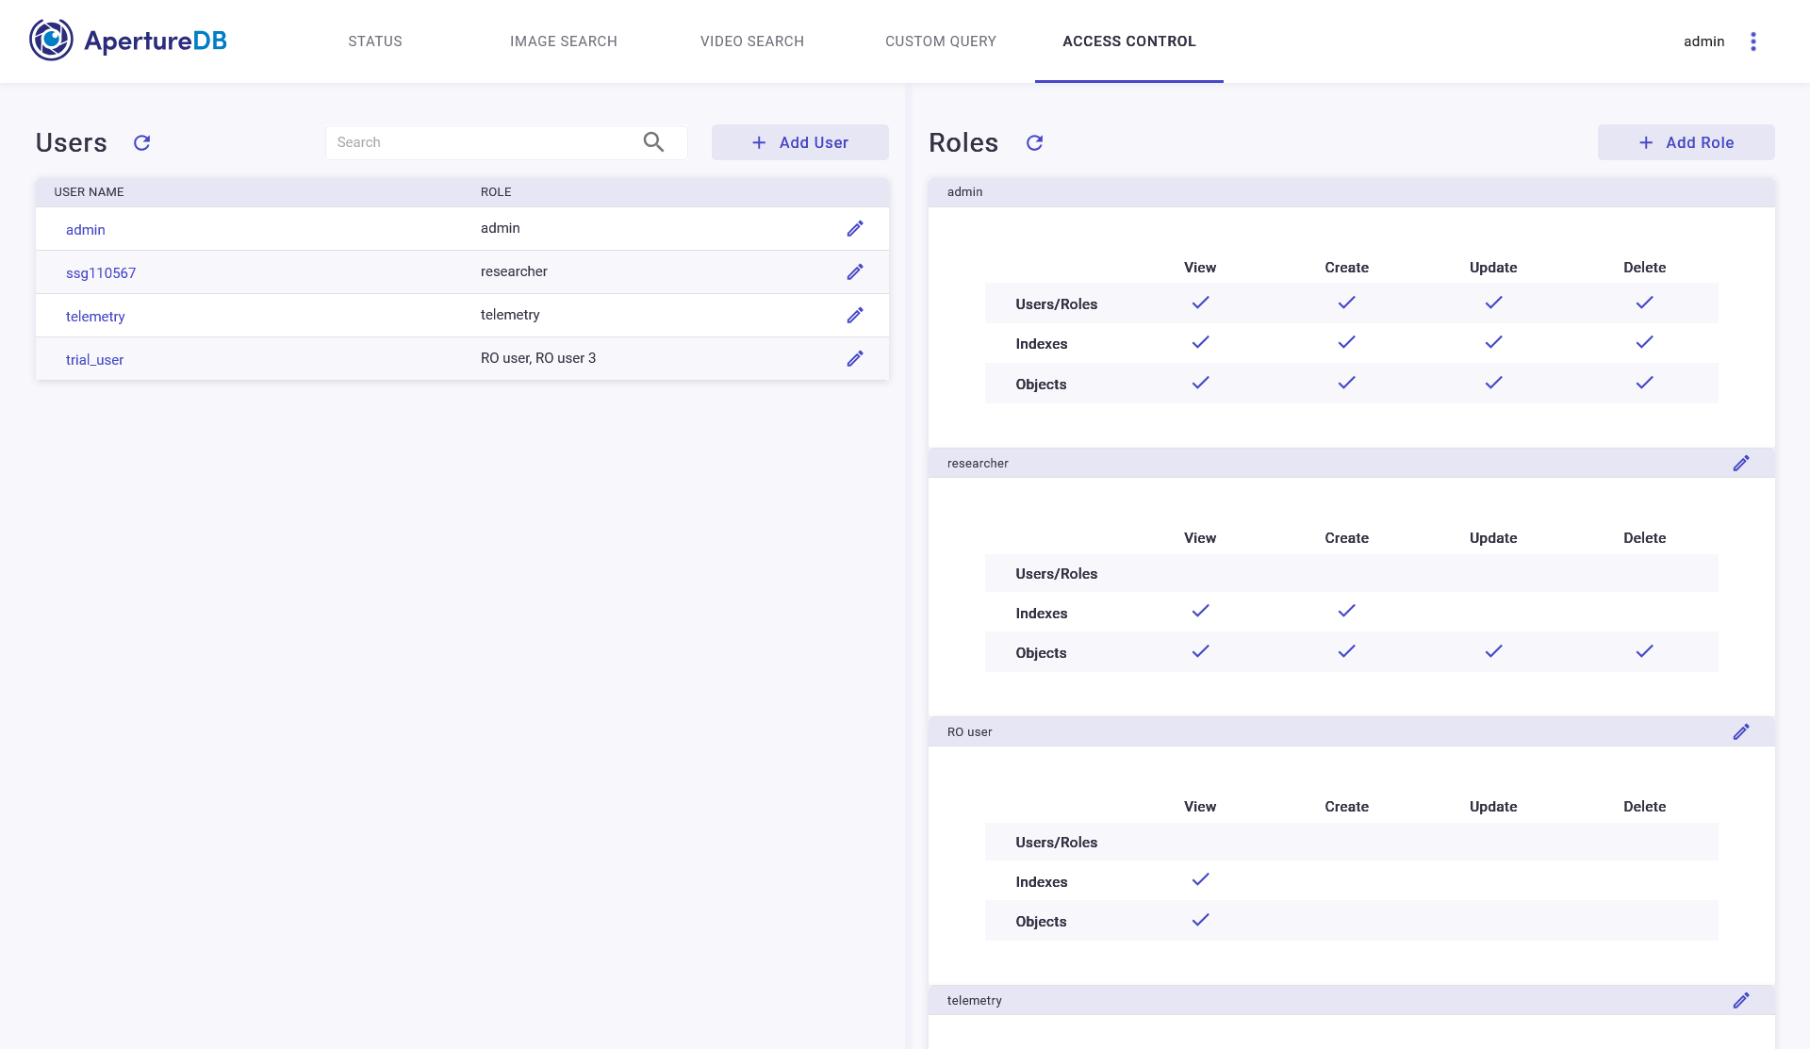This screenshot has height=1049, width=1810.
Task: Click the admin account name in header
Action: [x=1704, y=41]
